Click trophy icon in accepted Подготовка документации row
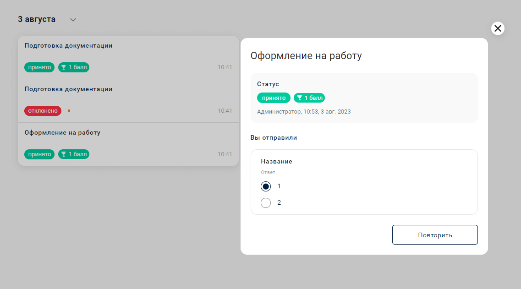Image resolution: width=521 pixels, height=289 pixels. pyautogui.click(x=64, y=67)
